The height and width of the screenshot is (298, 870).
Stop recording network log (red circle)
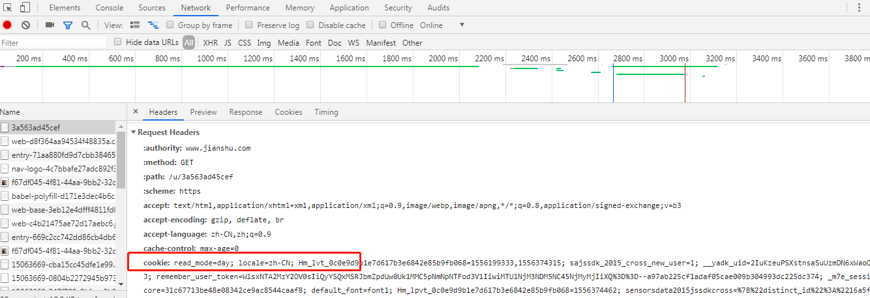click(7, 25)
